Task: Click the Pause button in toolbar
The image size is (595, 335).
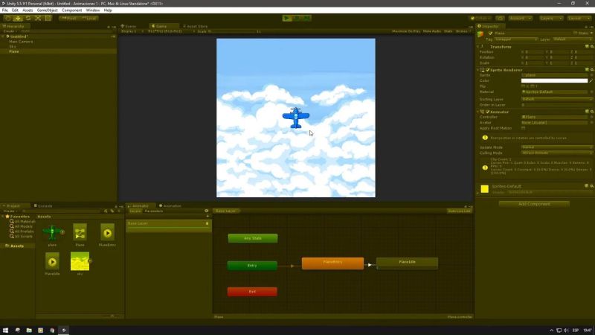Action: tap(297, 18)
